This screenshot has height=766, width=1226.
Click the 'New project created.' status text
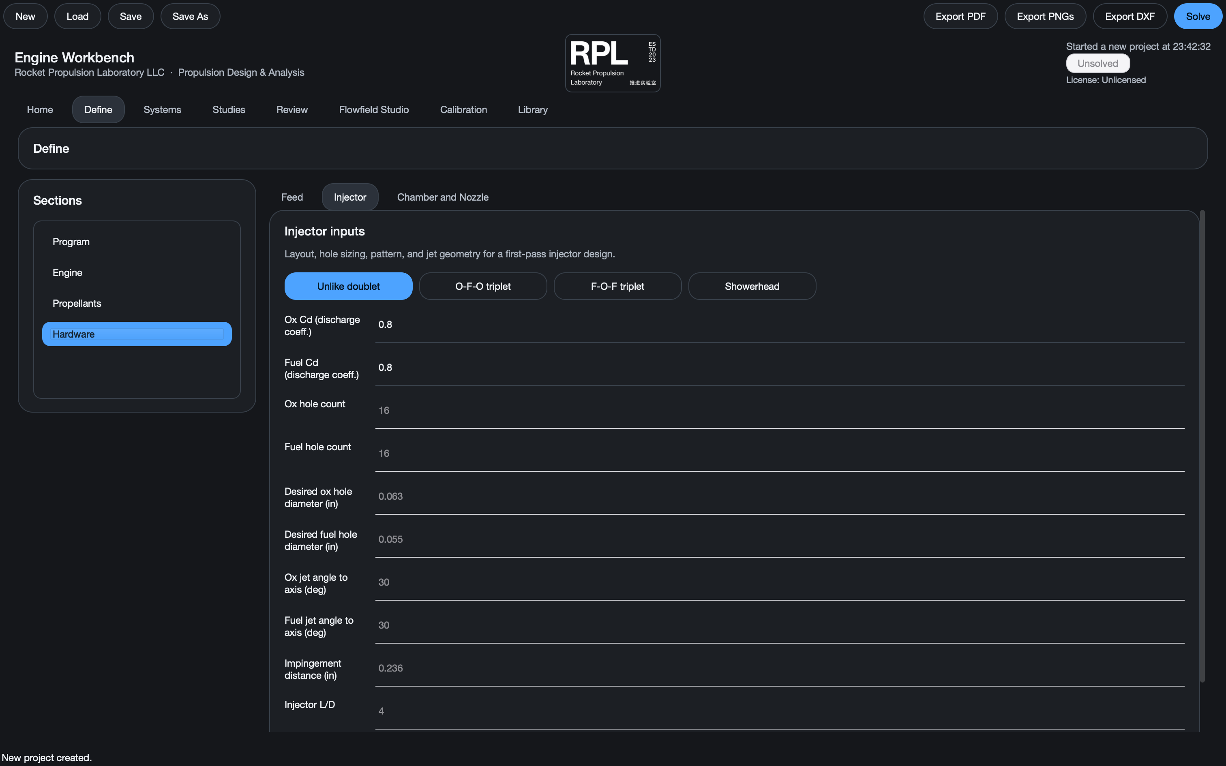(x=47, y=757)
